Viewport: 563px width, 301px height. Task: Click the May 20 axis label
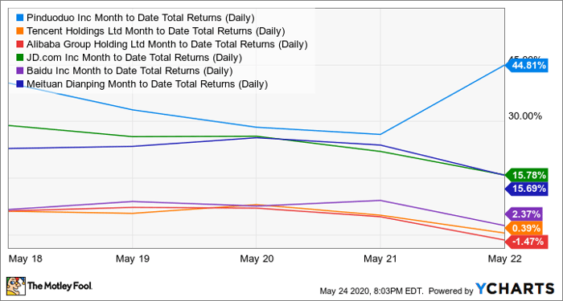[x=256, y=258]
